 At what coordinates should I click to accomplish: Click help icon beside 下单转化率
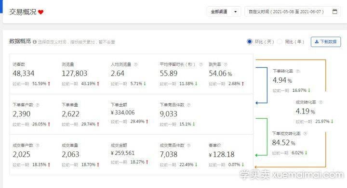pos(298,71)
